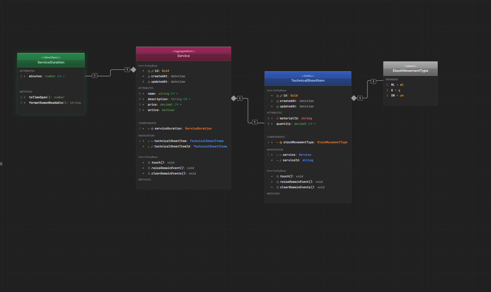Expand the chevron next to name string

[177, 94]
